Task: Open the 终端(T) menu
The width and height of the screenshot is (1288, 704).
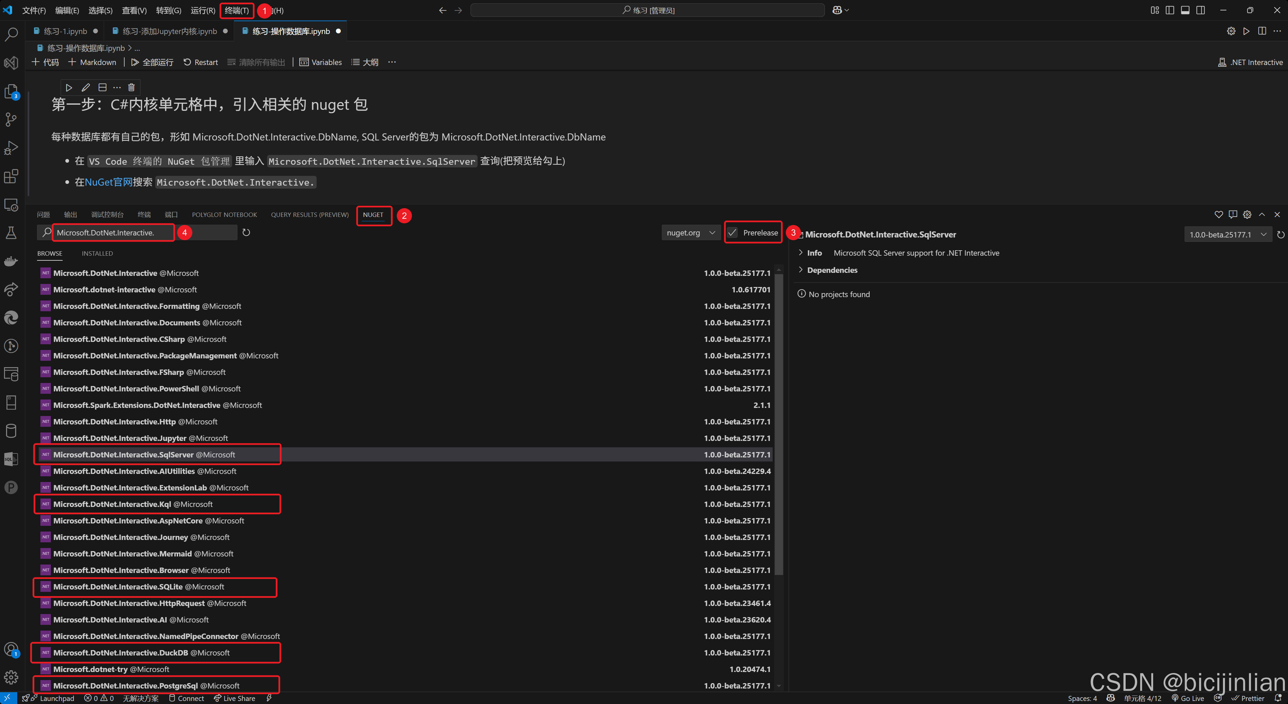Action: click(x=236, y=10)
